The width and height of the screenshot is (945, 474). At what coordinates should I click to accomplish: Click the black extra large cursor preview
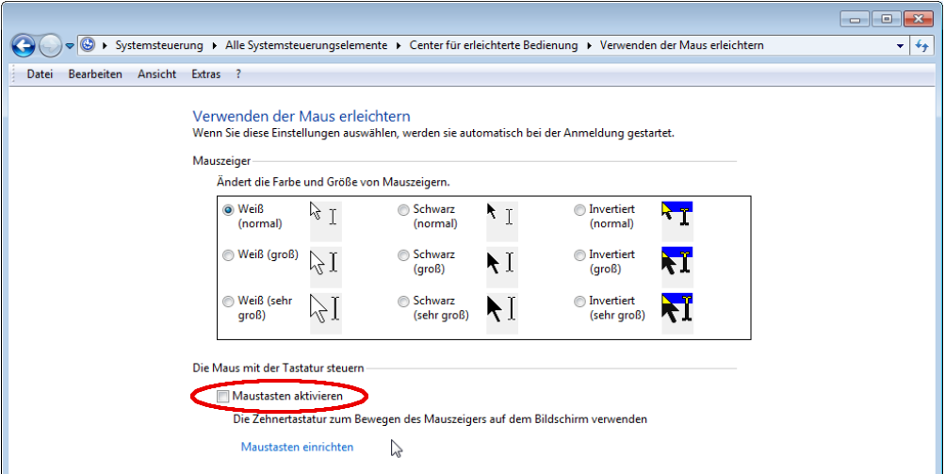tap(502, 313)
